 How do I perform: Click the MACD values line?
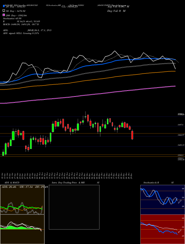tap(21, 24)
